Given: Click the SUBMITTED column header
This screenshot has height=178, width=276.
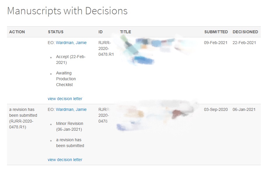Looking at the screenshot, I should pyautogui.click(x=216, y=32).
